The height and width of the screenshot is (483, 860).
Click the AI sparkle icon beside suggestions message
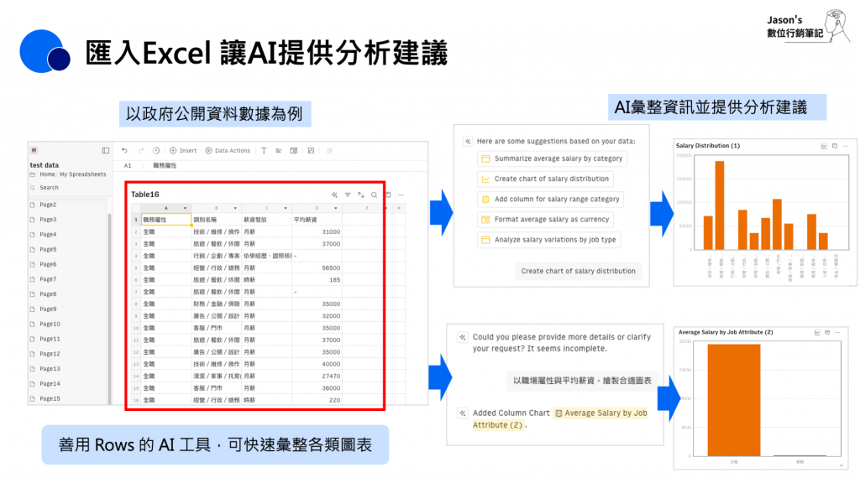(x=468, y=141)
